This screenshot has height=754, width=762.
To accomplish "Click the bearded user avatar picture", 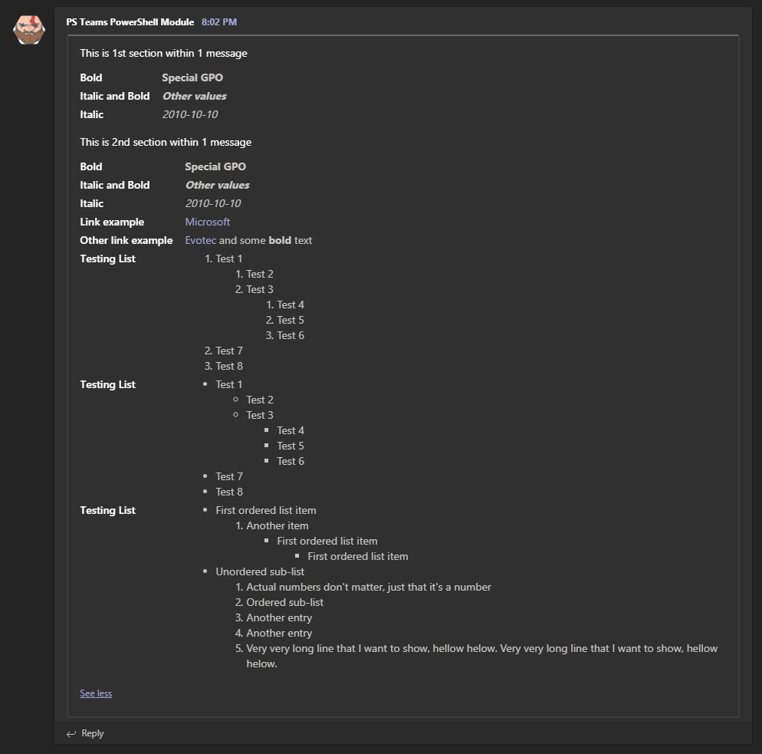I will [29, 29].
